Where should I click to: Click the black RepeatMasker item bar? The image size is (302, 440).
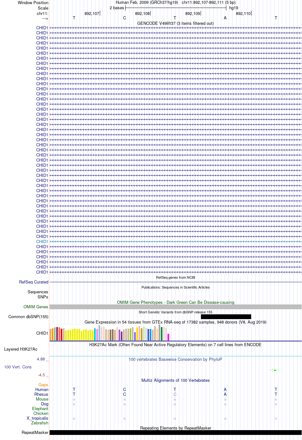(175, 432)
